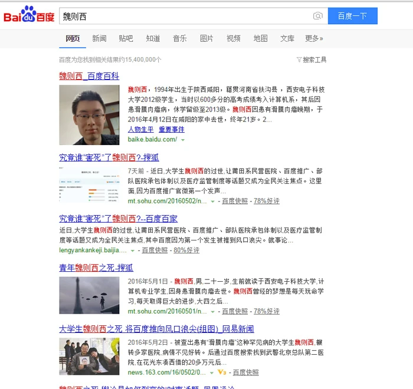Screen dimensions: 413x389
Task: Click result count text 15,400,000个
Action: pos(143,60)
